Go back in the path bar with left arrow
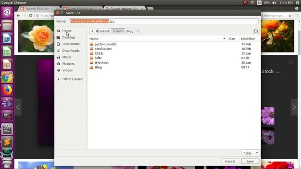The height and width of the screenshot is (169, 301). tap(92, 31)
